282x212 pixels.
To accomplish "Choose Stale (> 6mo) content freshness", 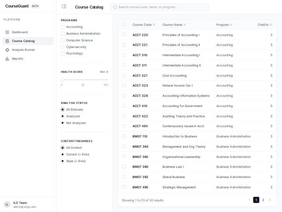I will click(63, 161).
